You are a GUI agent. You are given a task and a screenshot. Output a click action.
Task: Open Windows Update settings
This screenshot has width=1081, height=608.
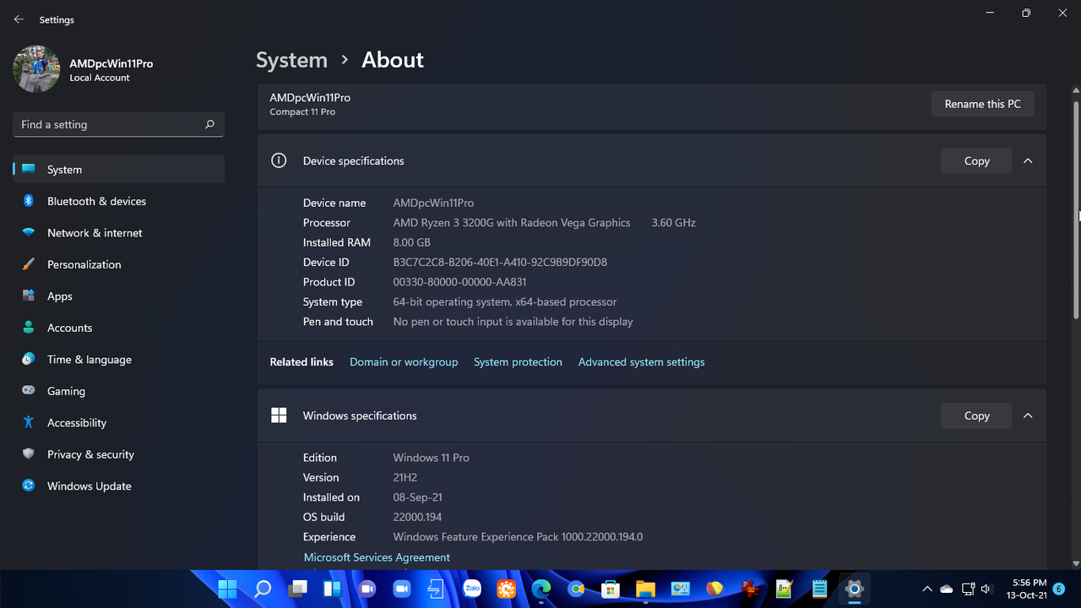pyautogui.click(x=118, y=486)
